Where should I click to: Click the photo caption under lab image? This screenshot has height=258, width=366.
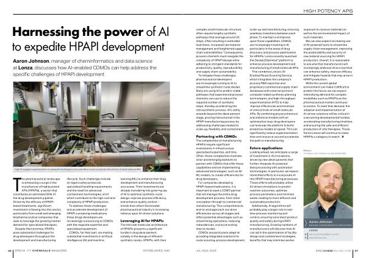(77, 170)
